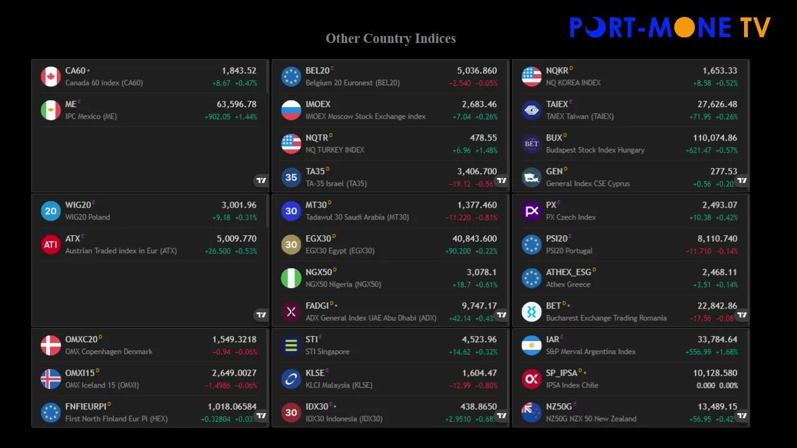Select the EGX30 Egypt row

pyautogui.click(x=389, y=245)
